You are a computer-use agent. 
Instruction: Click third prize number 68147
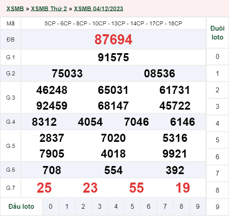[113, 106]
